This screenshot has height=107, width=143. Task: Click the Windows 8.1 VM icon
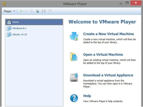(9, 28)
